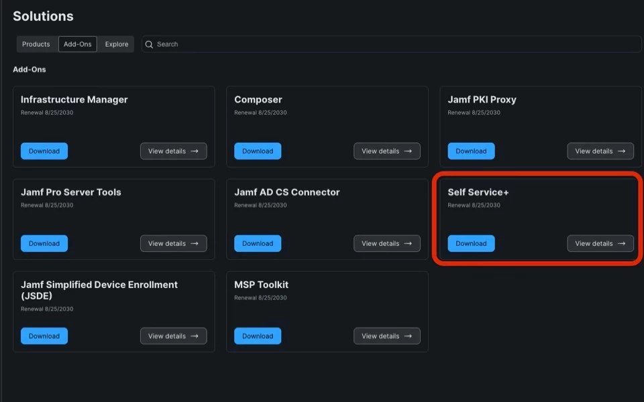Click the search magnifier icon

pyautogui.click(x=150, y=44)
